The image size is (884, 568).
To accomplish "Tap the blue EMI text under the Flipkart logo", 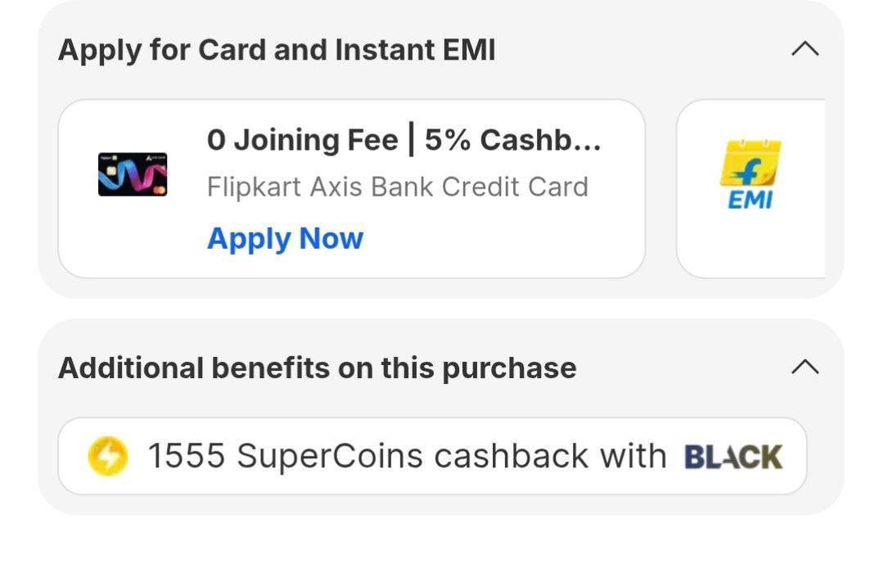I will [750, 200].
